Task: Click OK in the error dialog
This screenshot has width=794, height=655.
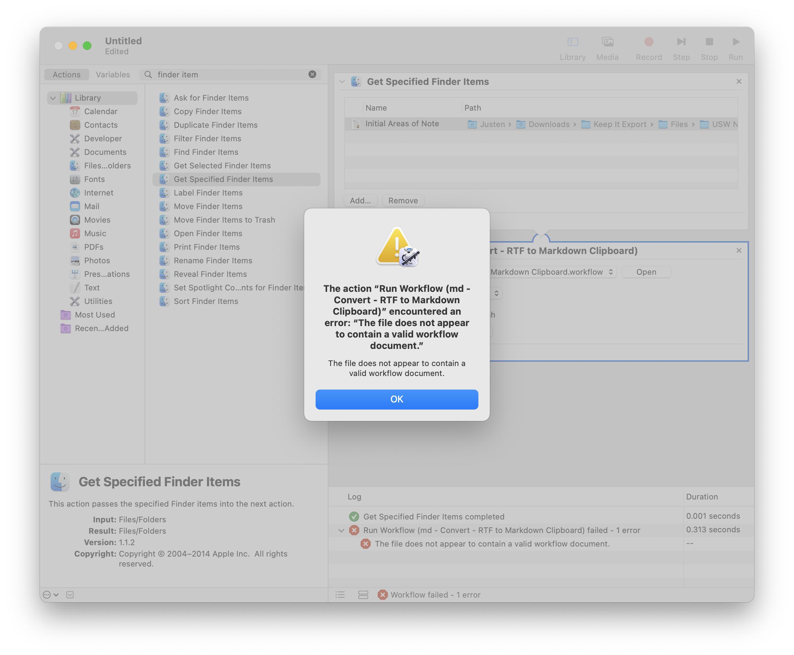Action: point(397,400)
